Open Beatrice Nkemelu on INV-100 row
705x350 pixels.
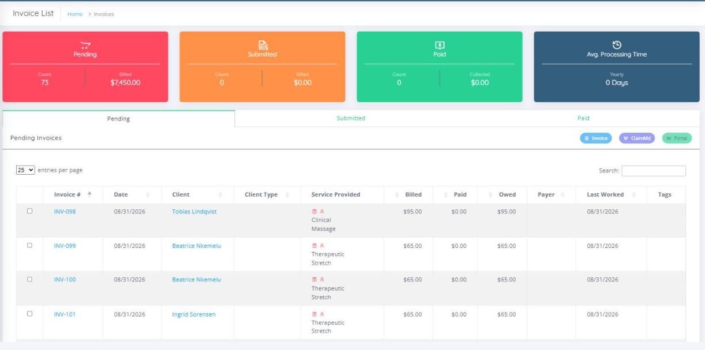196,280
